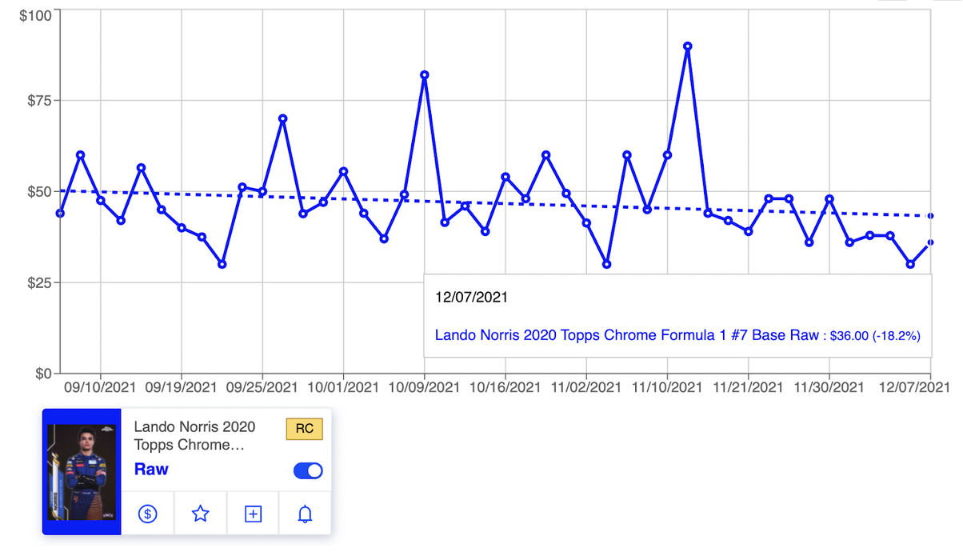Click the plus square add icon
This screenshot has width=963, height=560.
(x=253, y=514)
